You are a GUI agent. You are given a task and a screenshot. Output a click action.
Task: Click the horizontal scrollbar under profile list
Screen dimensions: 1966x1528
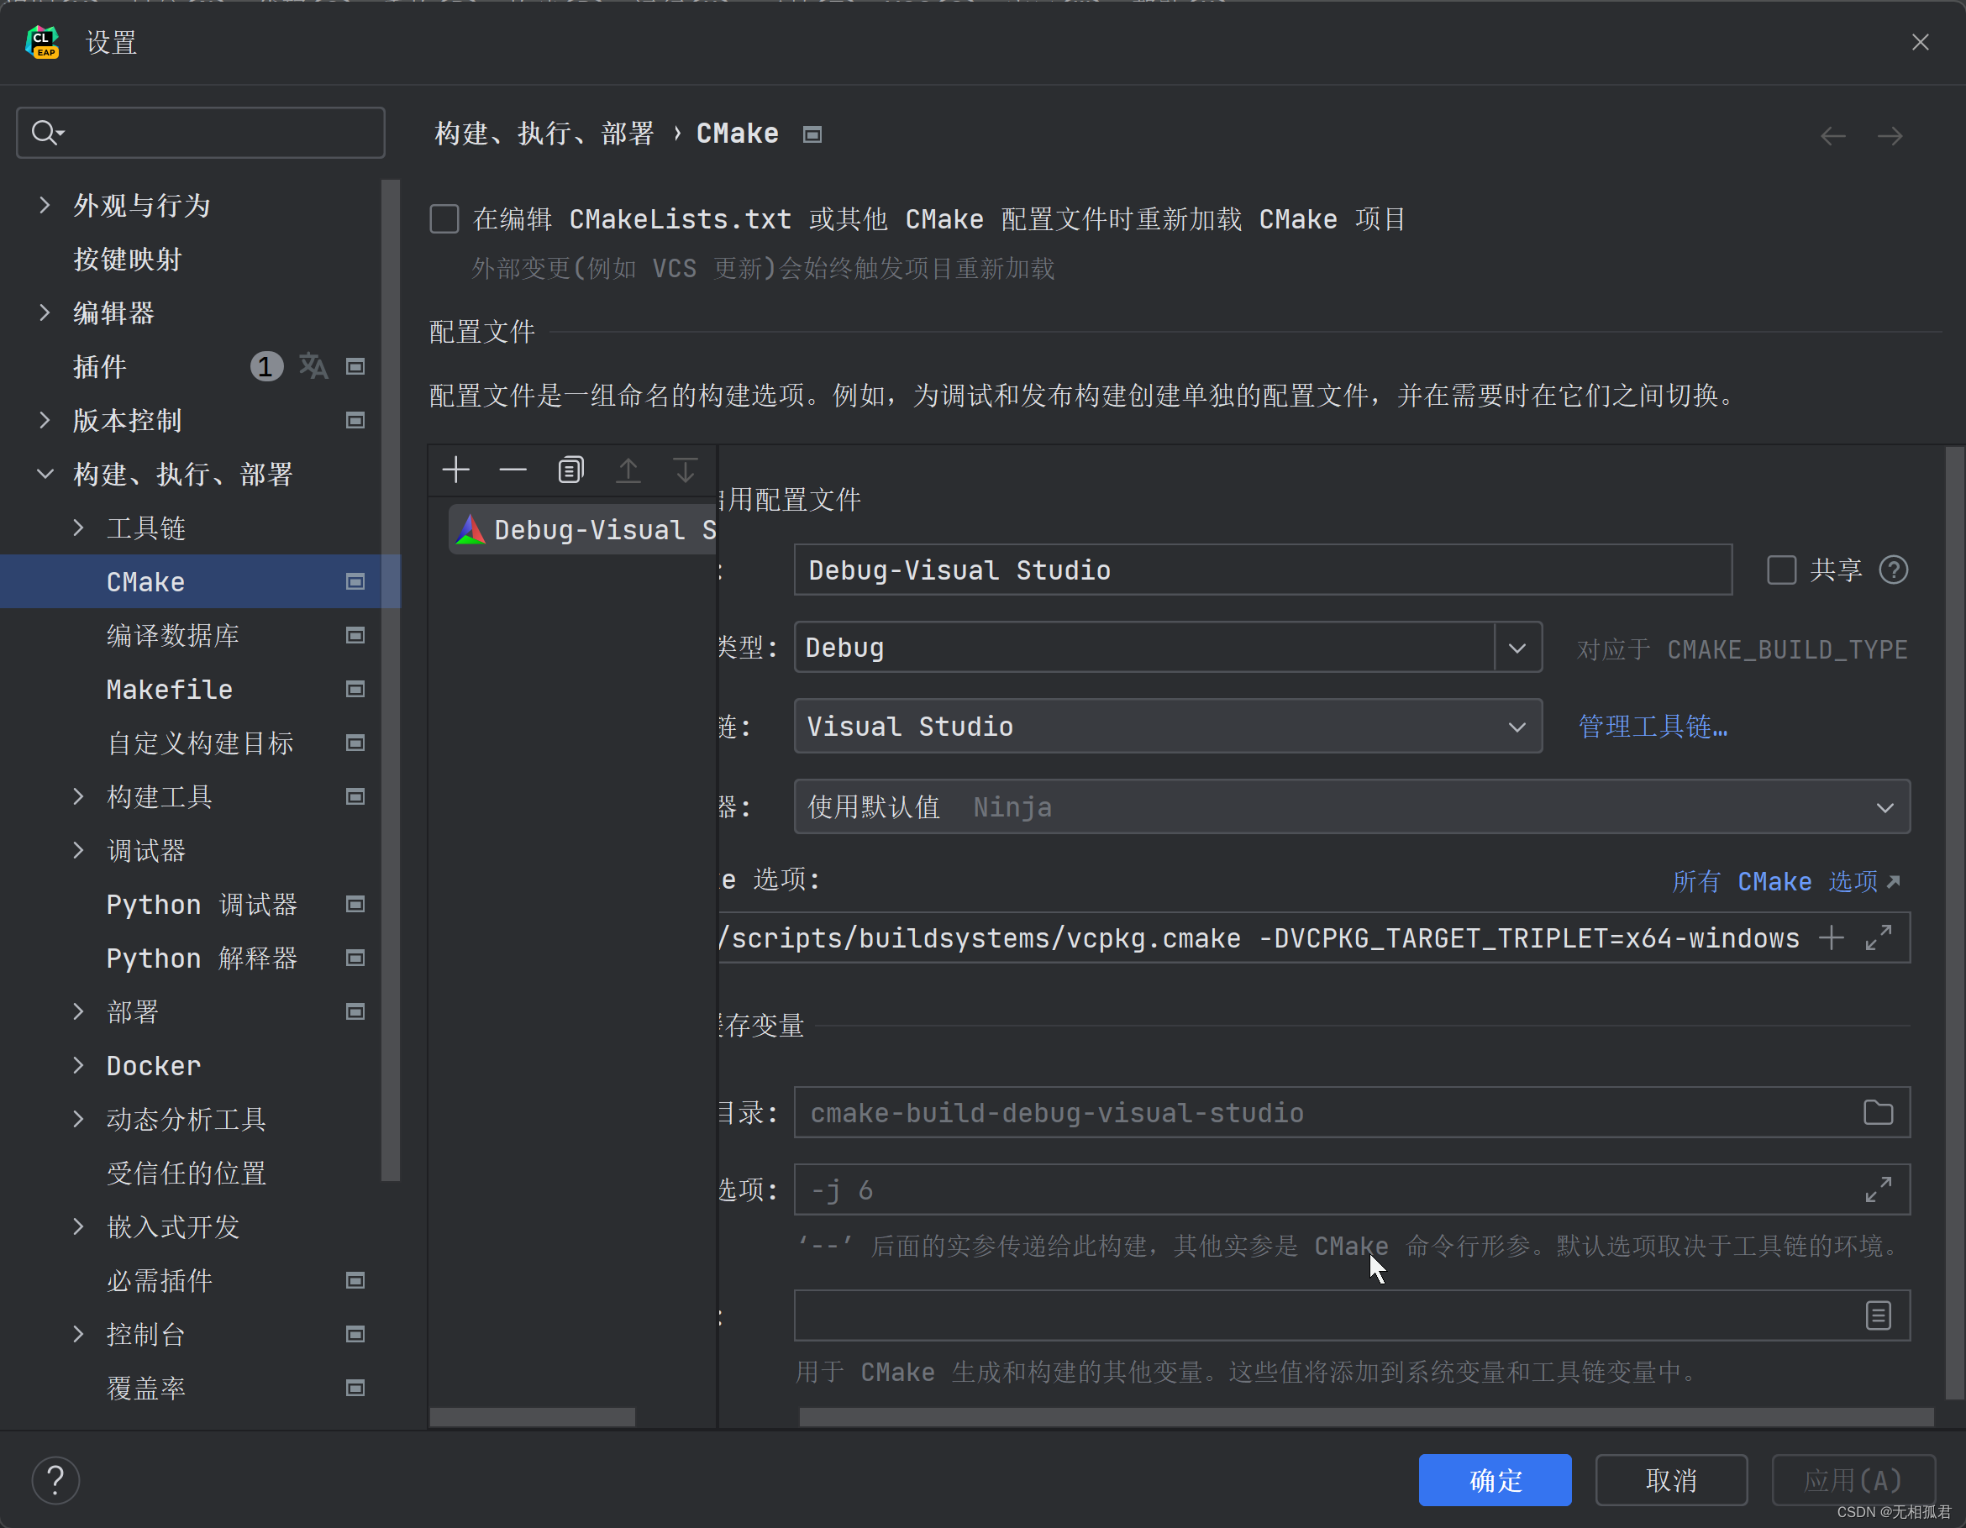click(532, 1417)
